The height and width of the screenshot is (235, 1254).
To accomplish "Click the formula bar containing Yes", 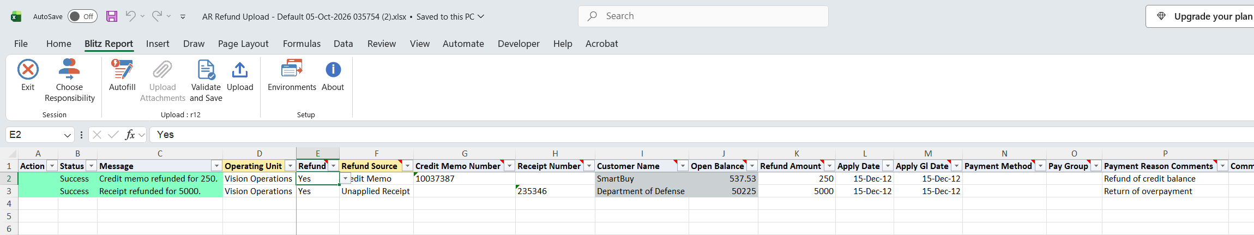I will click(702, 135).
